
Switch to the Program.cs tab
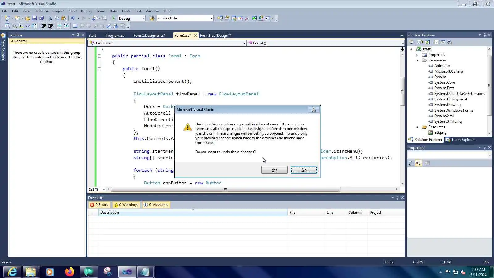coord(115,36)
